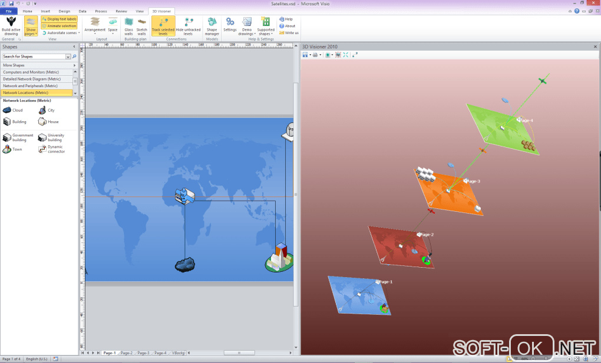Click the Save icon in quick access toolbar

point(11,4)
